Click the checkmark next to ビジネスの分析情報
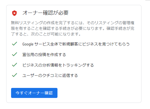 tap(14, 65)
